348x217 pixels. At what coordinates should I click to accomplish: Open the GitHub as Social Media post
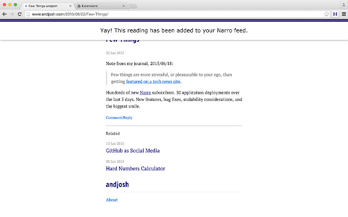[133, 151]
